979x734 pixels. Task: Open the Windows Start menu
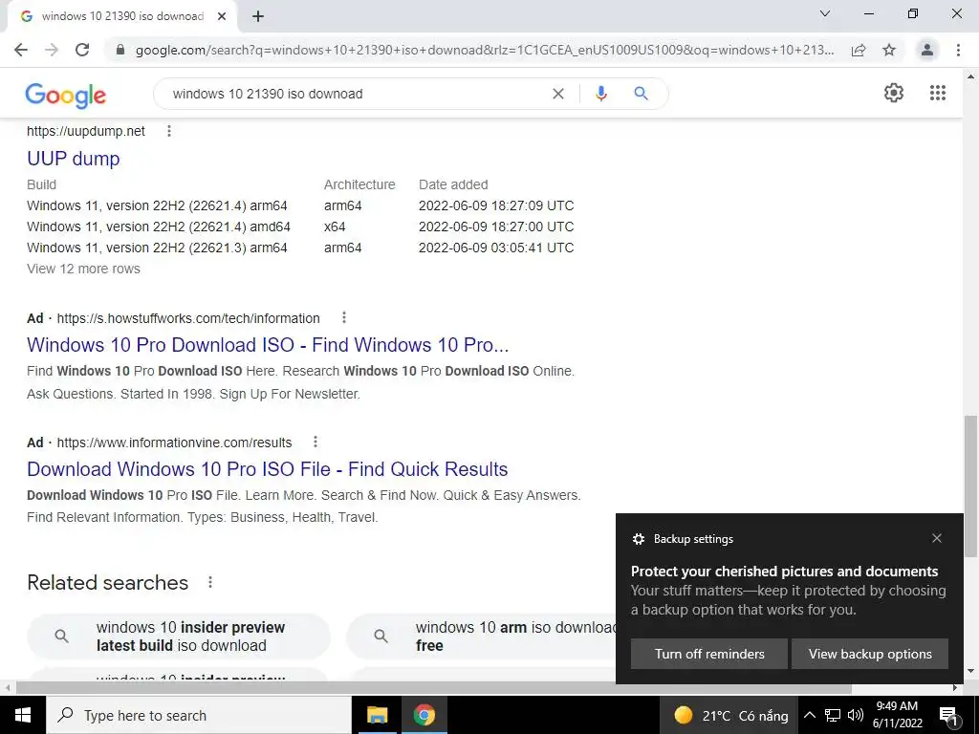click(23, 715)
